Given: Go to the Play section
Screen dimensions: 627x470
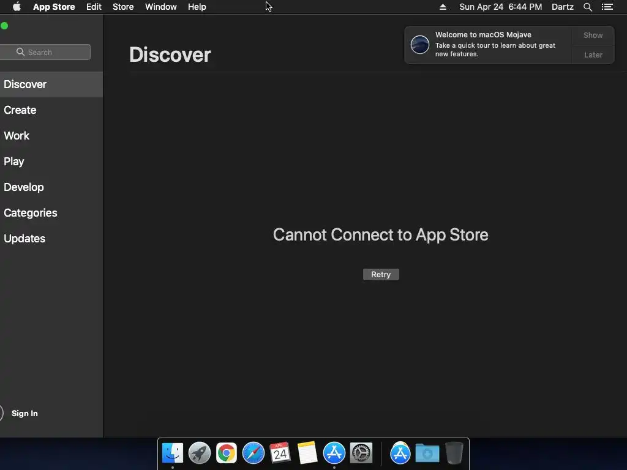Looking at the screenshot, I should (51, 162).
